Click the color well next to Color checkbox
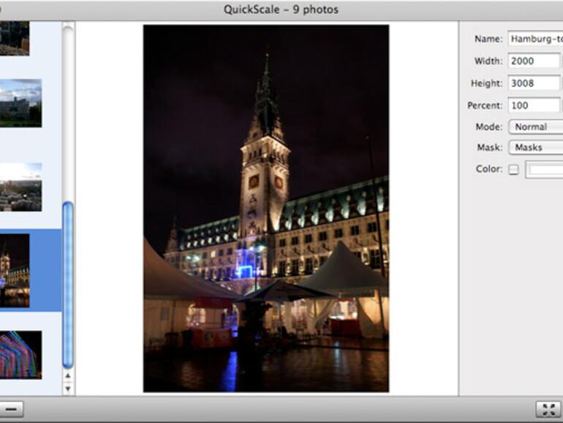Screen dimensions: 563x423 click(x=545, y=170)
